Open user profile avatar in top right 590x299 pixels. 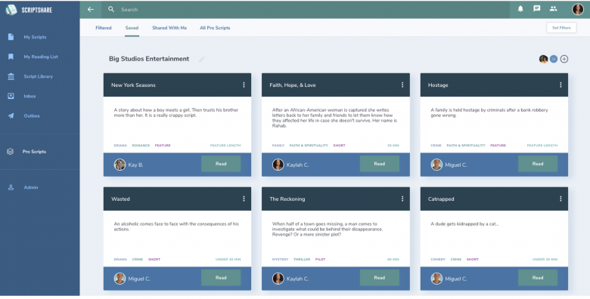tap(578, 9)
